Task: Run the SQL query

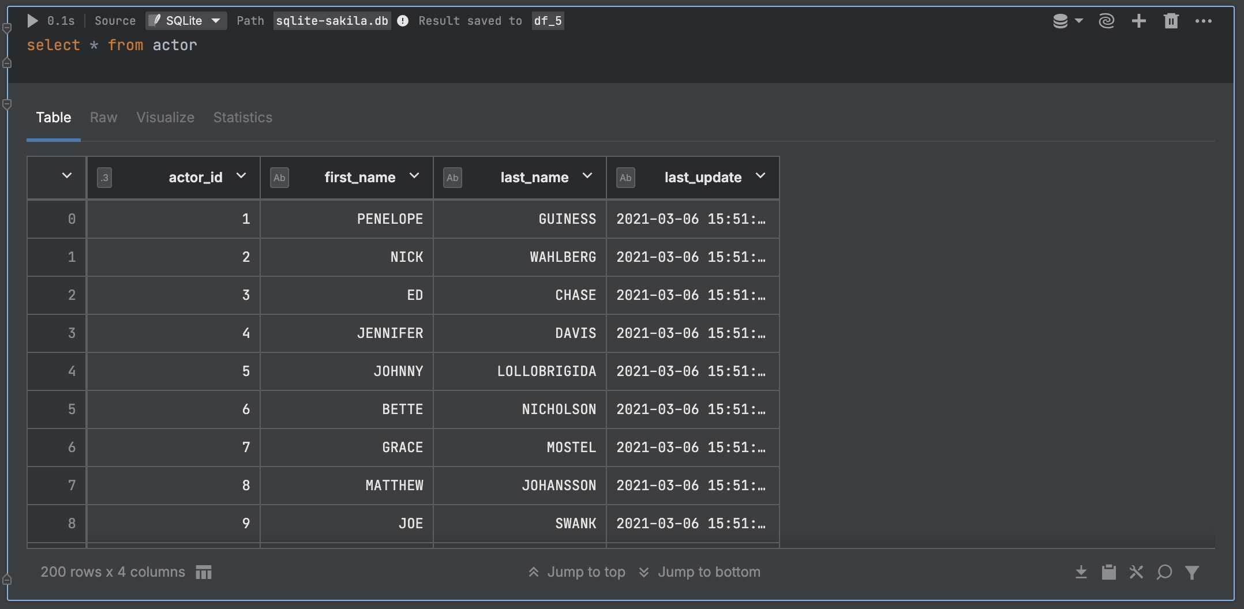Action: [x=33, y=21]
